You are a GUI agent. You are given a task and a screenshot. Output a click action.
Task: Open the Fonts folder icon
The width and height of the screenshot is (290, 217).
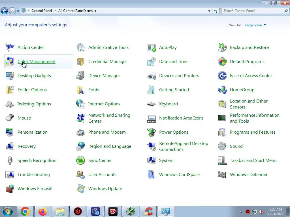(81, 90)
